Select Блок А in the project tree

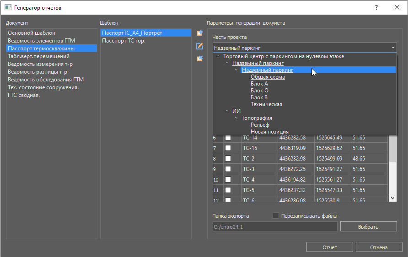259,84
